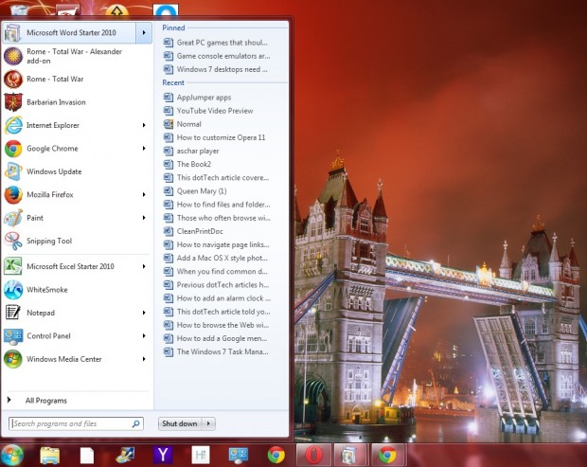The height and width of the screenshot is (467, 587).
Task: Expand the Mozilla Firefox jump list arrow
Action: [x=144, y=194]
